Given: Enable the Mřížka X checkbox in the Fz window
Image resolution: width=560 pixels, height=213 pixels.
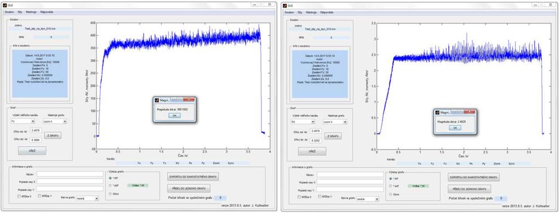Looking at the screenshot, I should pyautogui.click(x=19, y=196).
